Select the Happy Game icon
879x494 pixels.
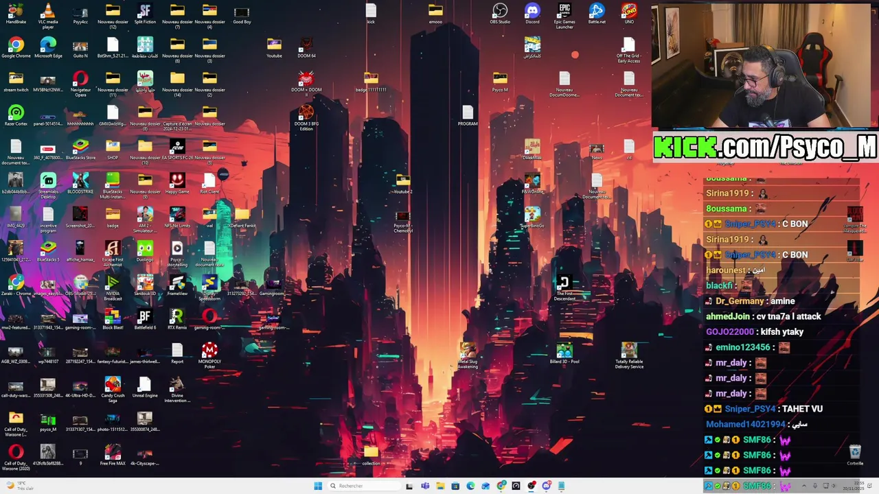point(177,183)
